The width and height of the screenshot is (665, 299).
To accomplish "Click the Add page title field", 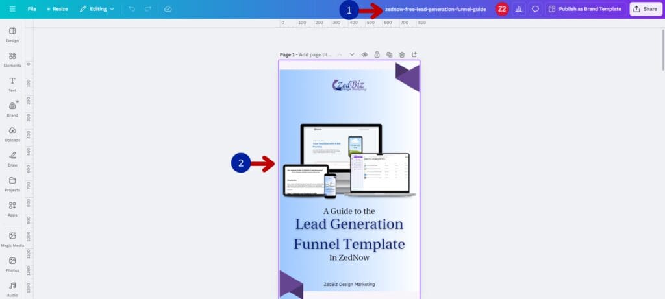I will tap(315, 54).
